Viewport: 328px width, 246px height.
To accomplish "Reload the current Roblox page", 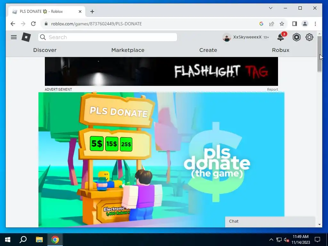I will pos(33,24).
